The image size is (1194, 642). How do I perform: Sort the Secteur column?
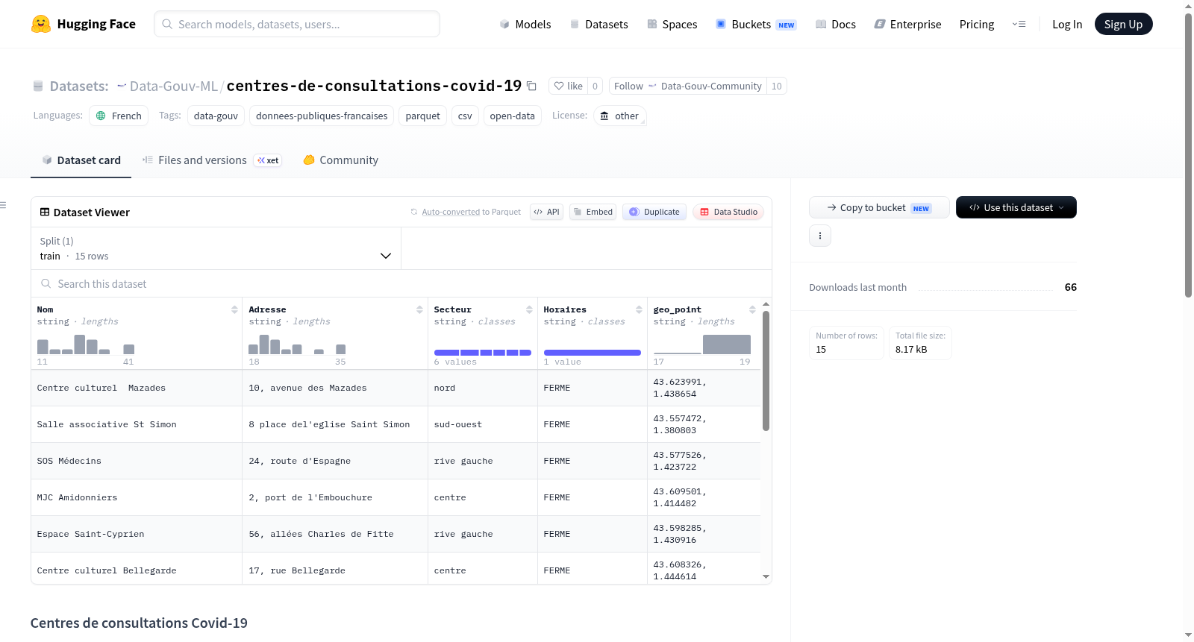[529, 309]
